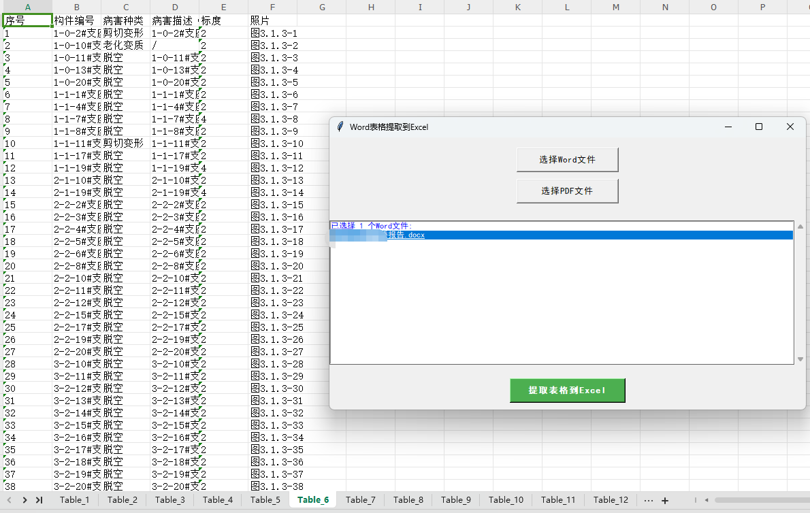Maximize the Word表格提取到Excel window
This screenshot has width=810, height=513.
coord(759,127)
